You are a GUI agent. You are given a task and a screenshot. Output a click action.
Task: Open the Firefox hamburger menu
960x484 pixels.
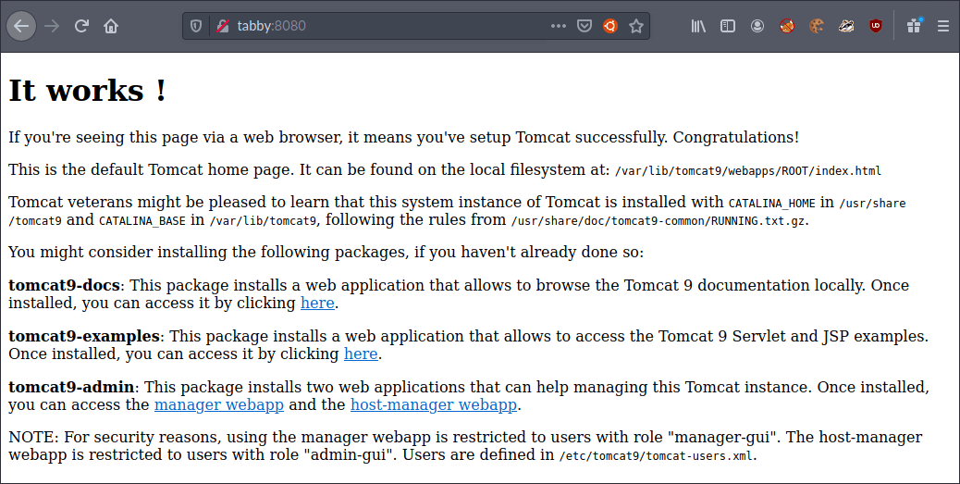point(943,26)
